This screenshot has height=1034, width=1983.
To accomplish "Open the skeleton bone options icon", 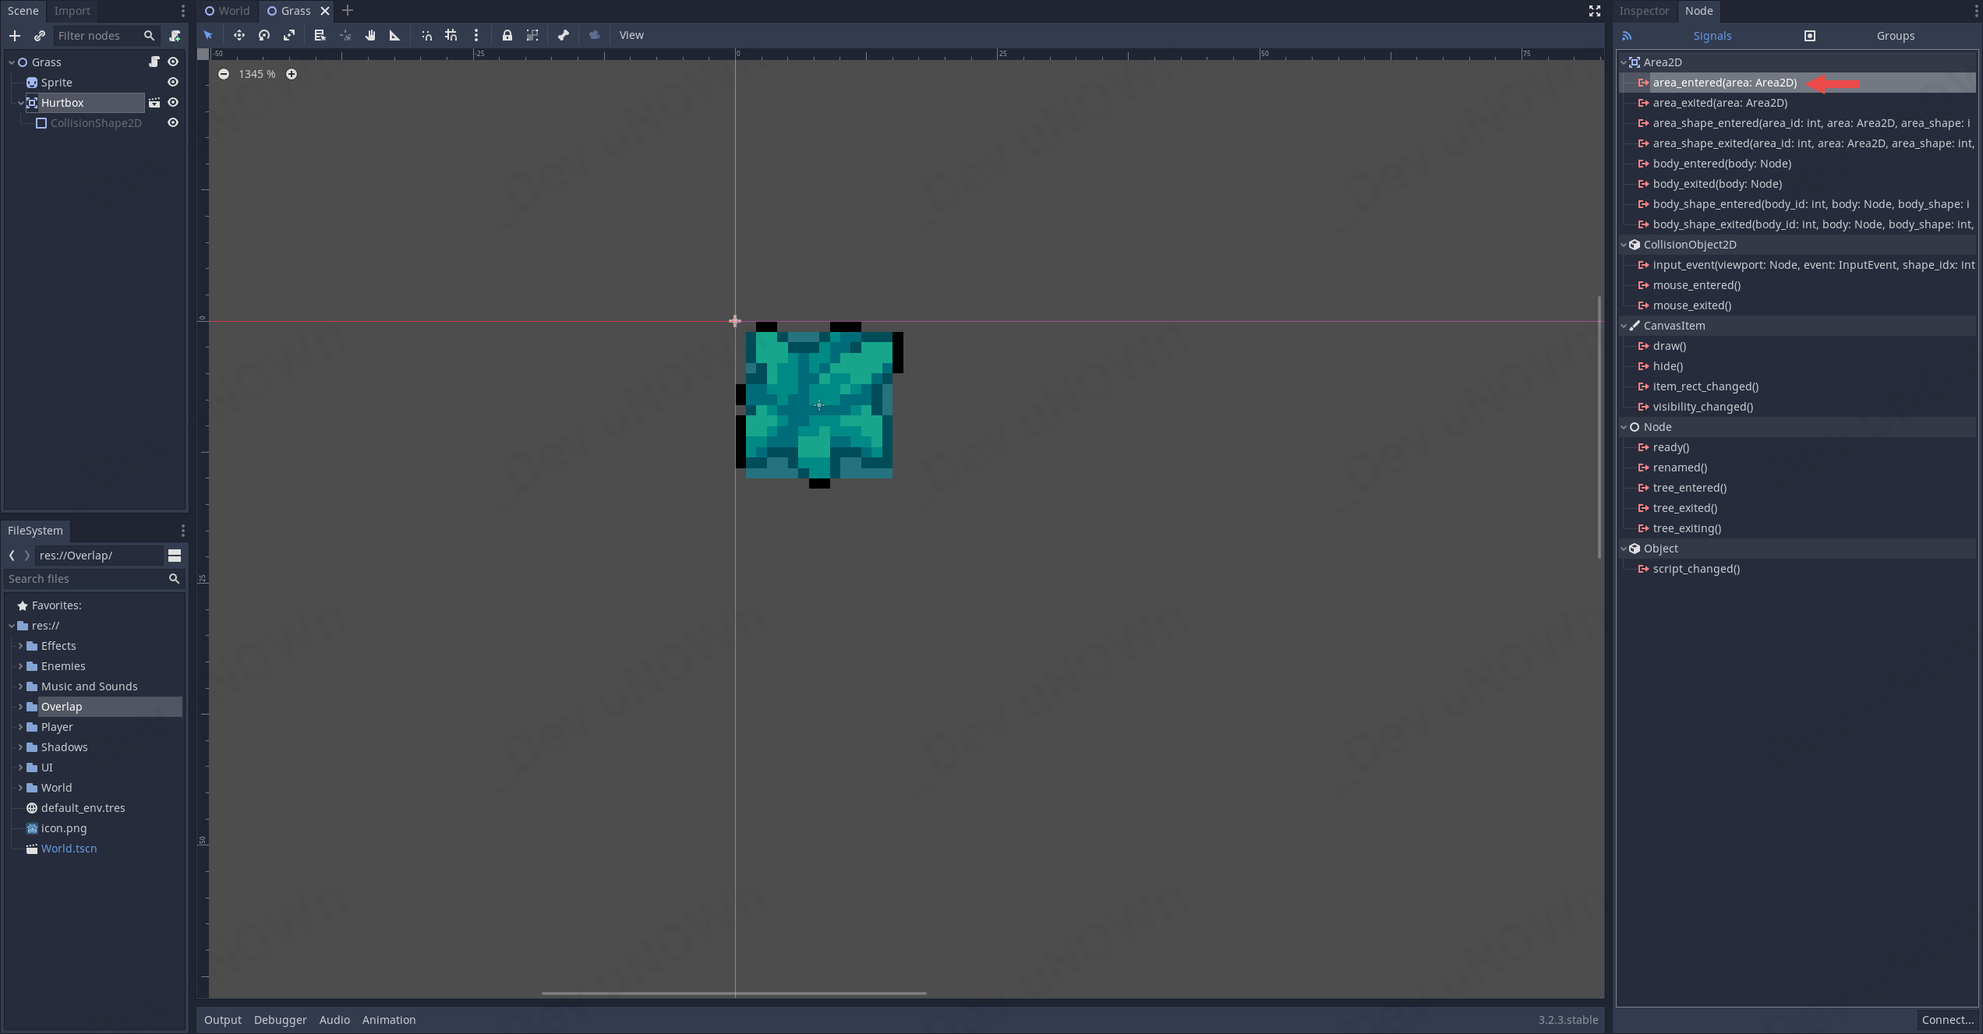I will pyautogui.click(x=564, y=35).
